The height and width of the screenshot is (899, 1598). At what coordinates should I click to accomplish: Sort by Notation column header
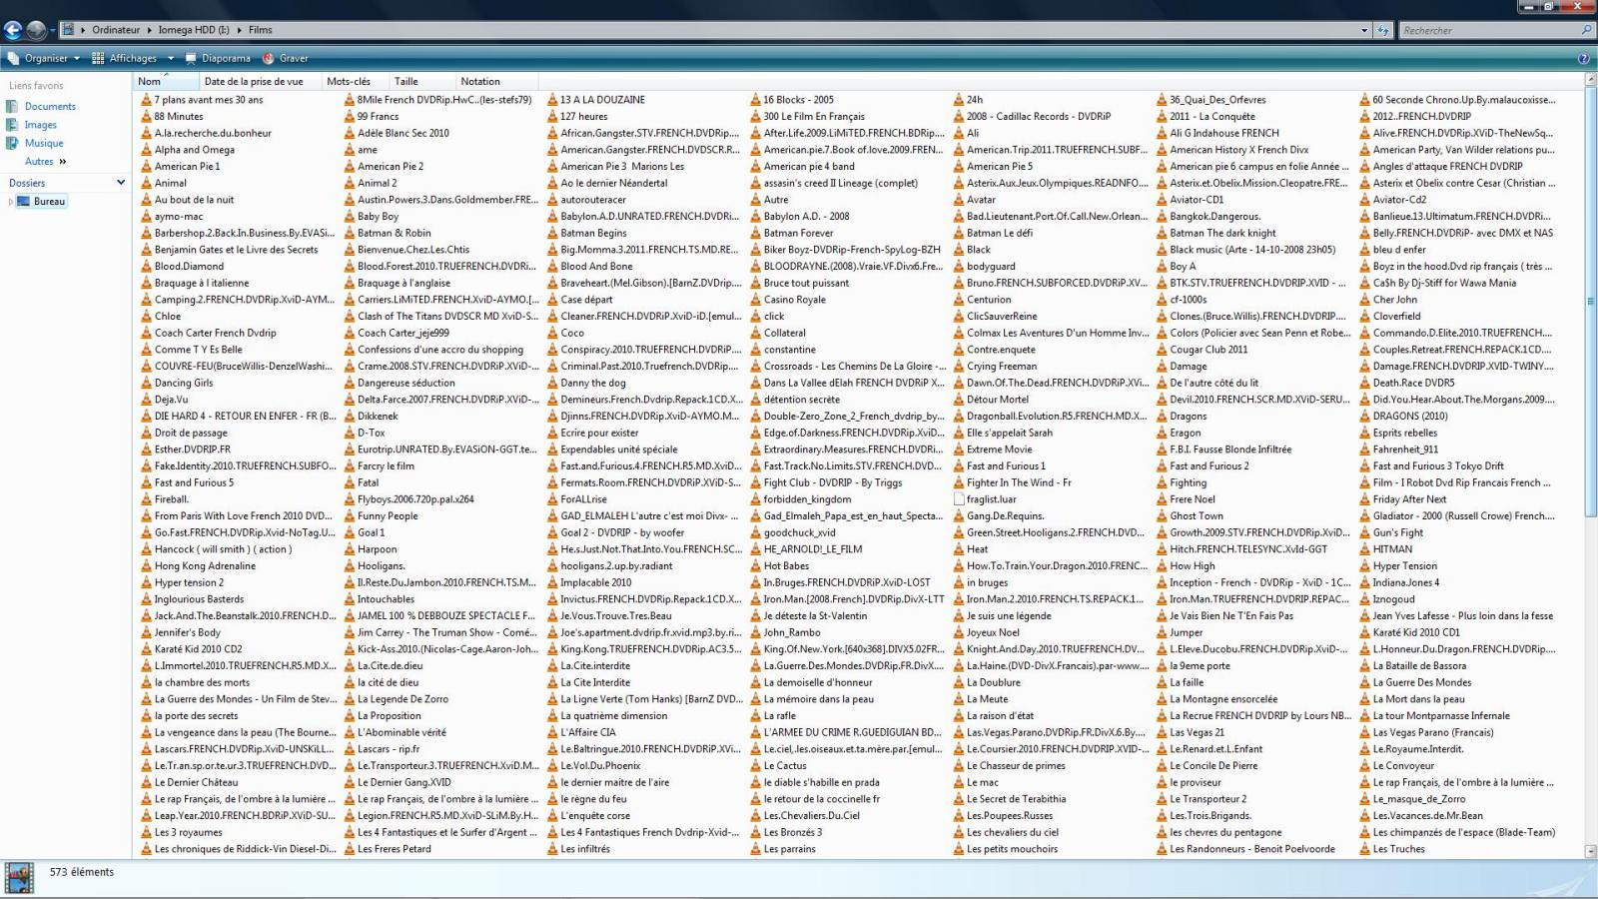(x=496, y=81)
